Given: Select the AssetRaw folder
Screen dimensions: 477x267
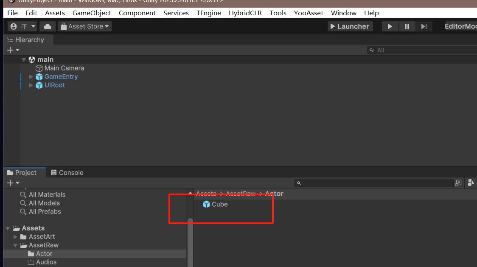Looking at the screenshot, I should tap(44, 245).
